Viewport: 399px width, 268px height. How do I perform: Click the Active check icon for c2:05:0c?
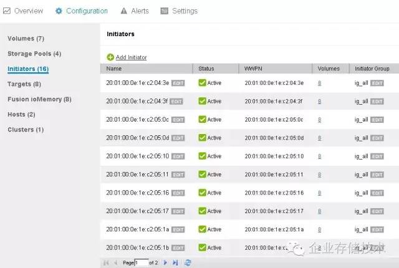click(202, 119)
